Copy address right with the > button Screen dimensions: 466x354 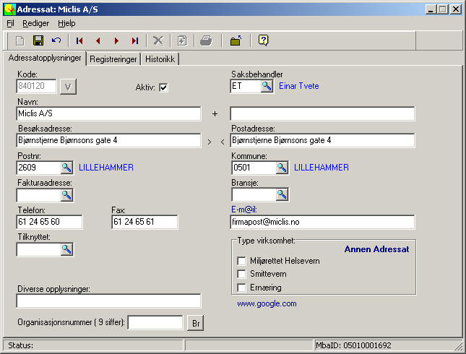(x=210, y=142)
